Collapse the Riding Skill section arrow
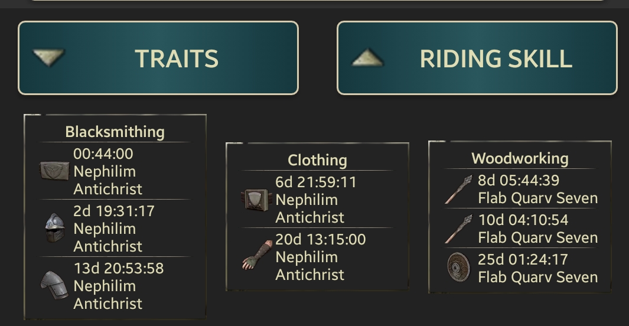Screen dimensions: 629x326 (x=367, y=57)
